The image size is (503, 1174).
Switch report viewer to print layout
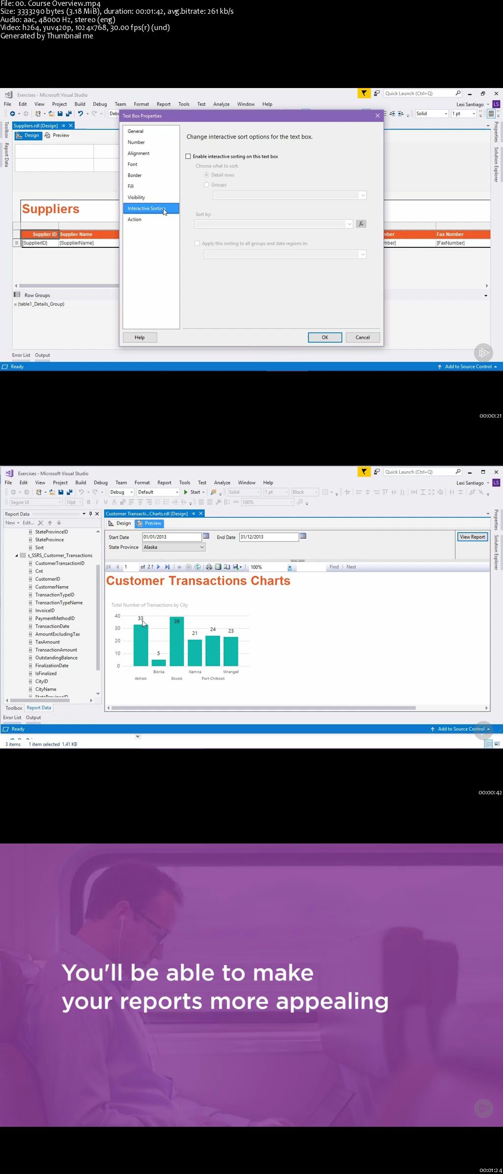(x=218, y=567)
